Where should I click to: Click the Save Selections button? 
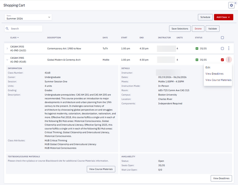(180, 28)
